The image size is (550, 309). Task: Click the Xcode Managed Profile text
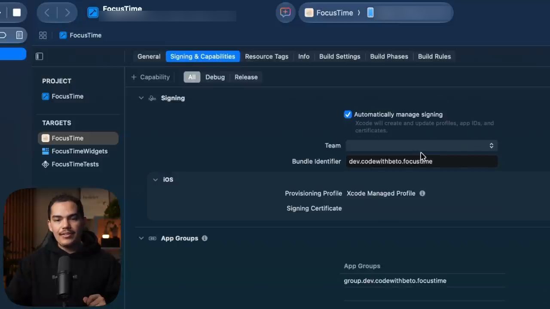pyautogui.click(x=381, y=193)
